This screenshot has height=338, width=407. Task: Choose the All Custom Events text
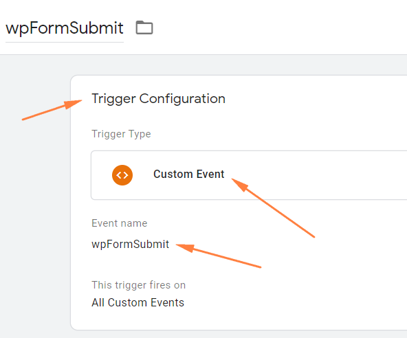137,303
